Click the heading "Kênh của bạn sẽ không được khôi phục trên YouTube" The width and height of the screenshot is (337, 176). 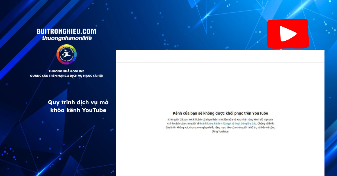point(220,113)
